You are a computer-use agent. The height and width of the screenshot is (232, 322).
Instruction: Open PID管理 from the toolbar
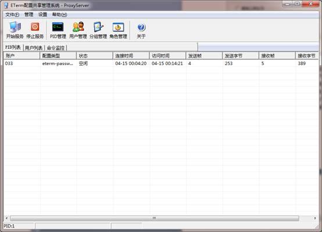(58, 30)
